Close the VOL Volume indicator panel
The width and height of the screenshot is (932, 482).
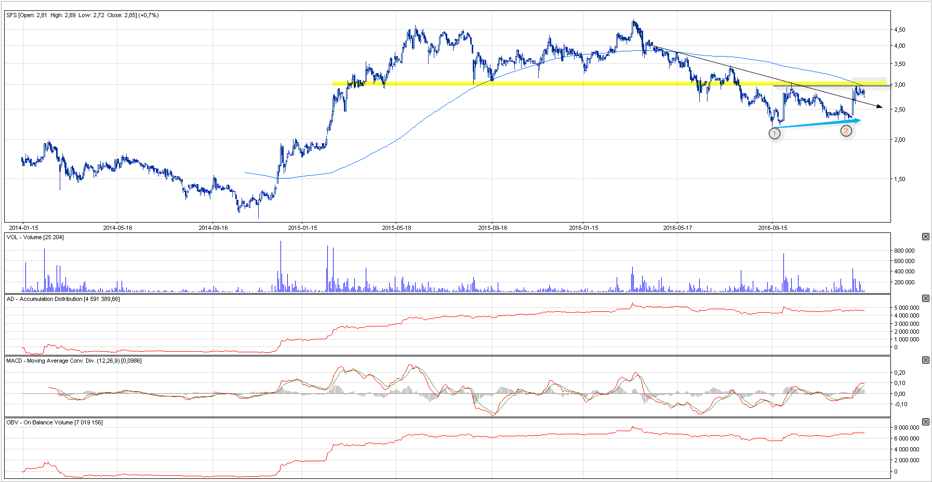925,237
